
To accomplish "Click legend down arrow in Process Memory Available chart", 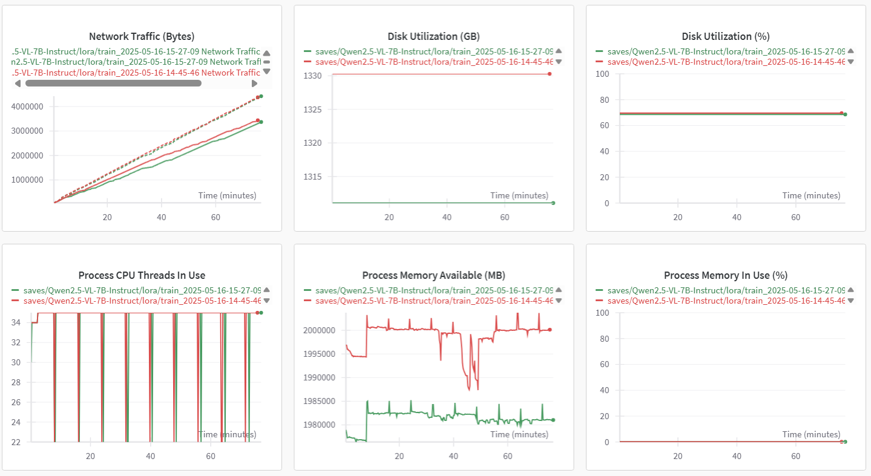I will 559,301.
